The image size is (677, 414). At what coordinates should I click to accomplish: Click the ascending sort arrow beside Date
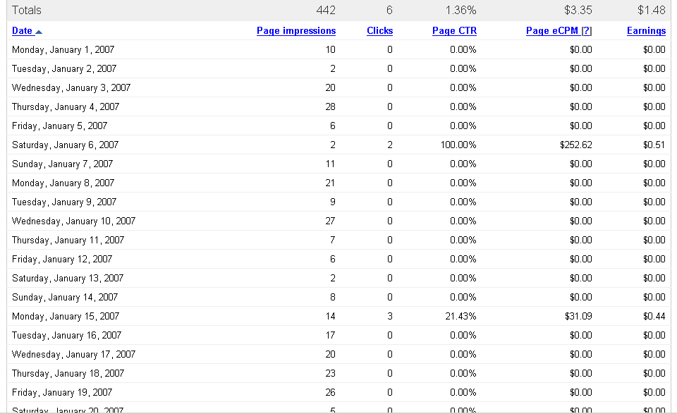coord(39,31)
